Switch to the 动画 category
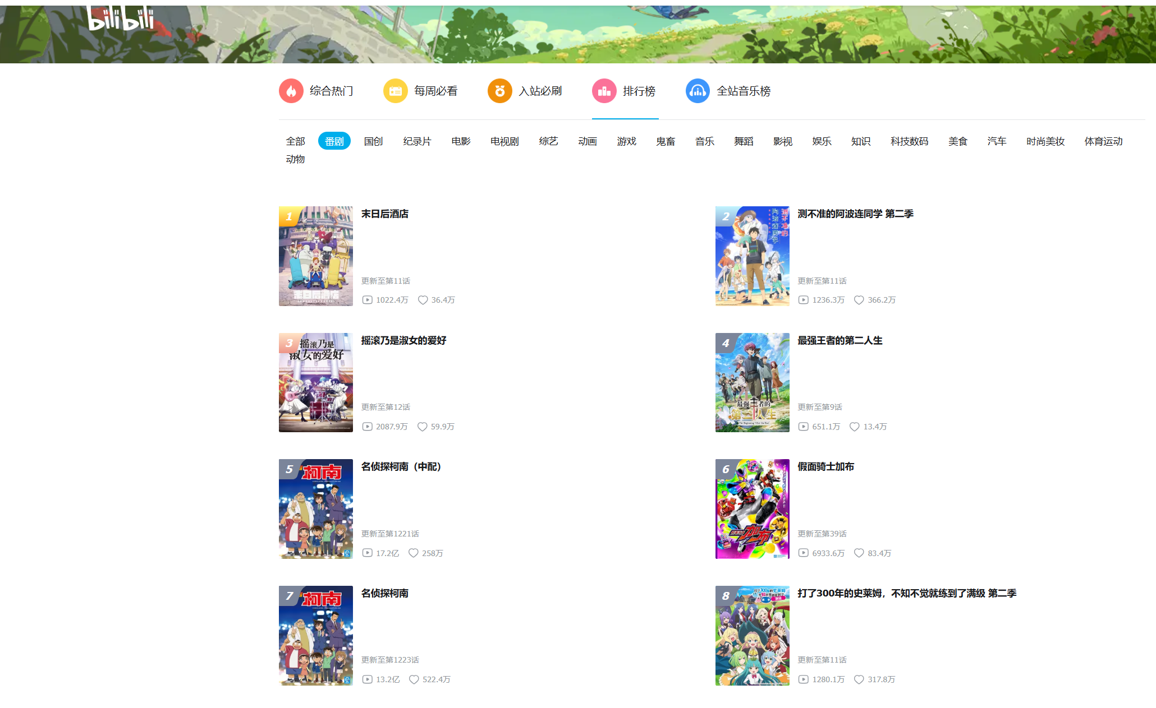The height and width of the screenshot is (708, 1156). pos(588,141)
